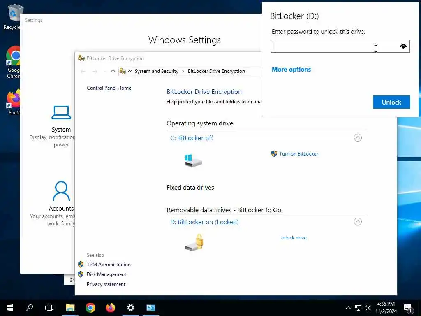Screen dimensions: 421x316
Task: Open the Firefox desktop shortcut
Action: 14,102
